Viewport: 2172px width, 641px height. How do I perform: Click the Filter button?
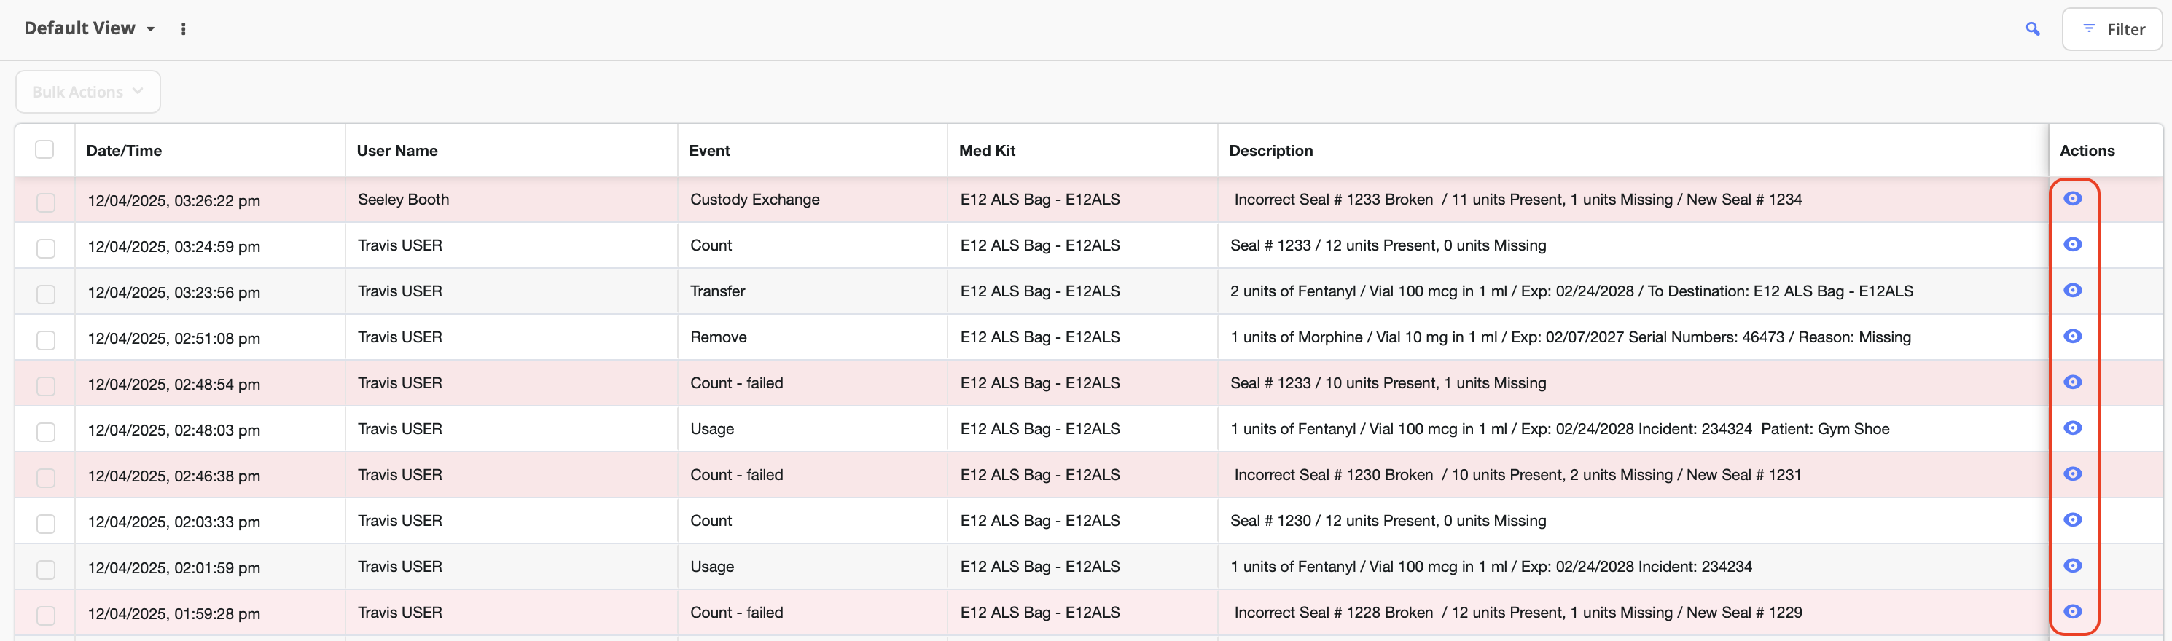tap(2112, 29)
